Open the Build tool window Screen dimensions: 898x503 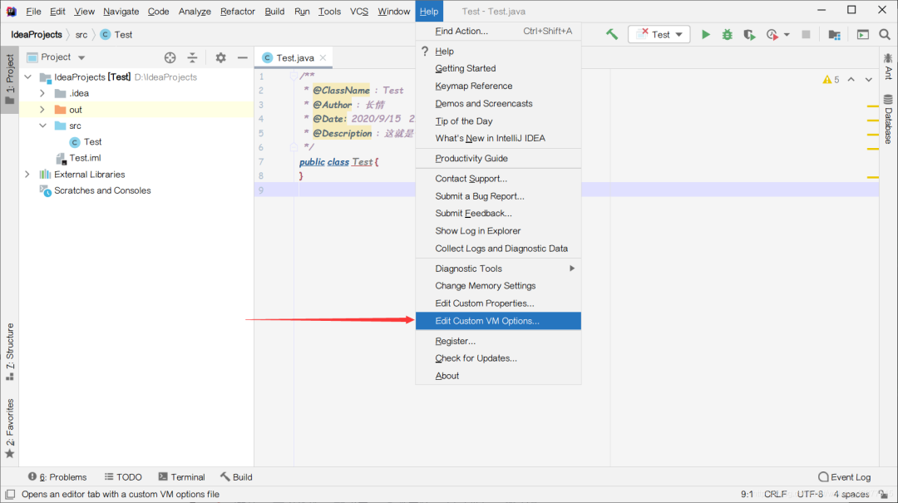click(x=236, y=476)
